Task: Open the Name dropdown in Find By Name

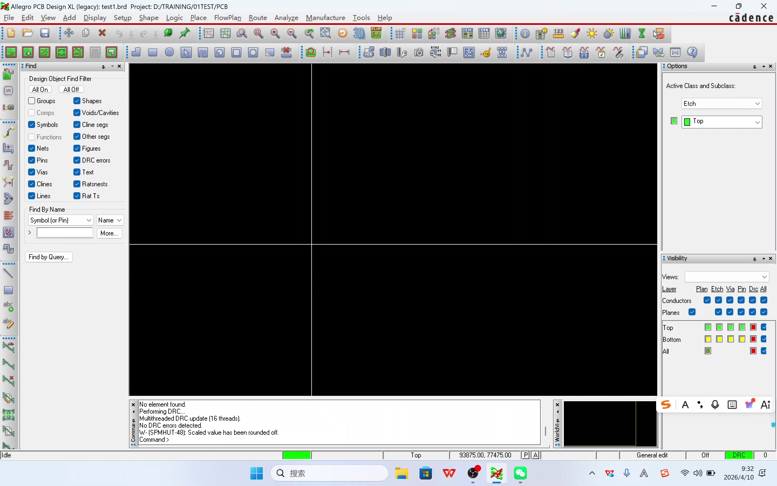Action: 110,220
